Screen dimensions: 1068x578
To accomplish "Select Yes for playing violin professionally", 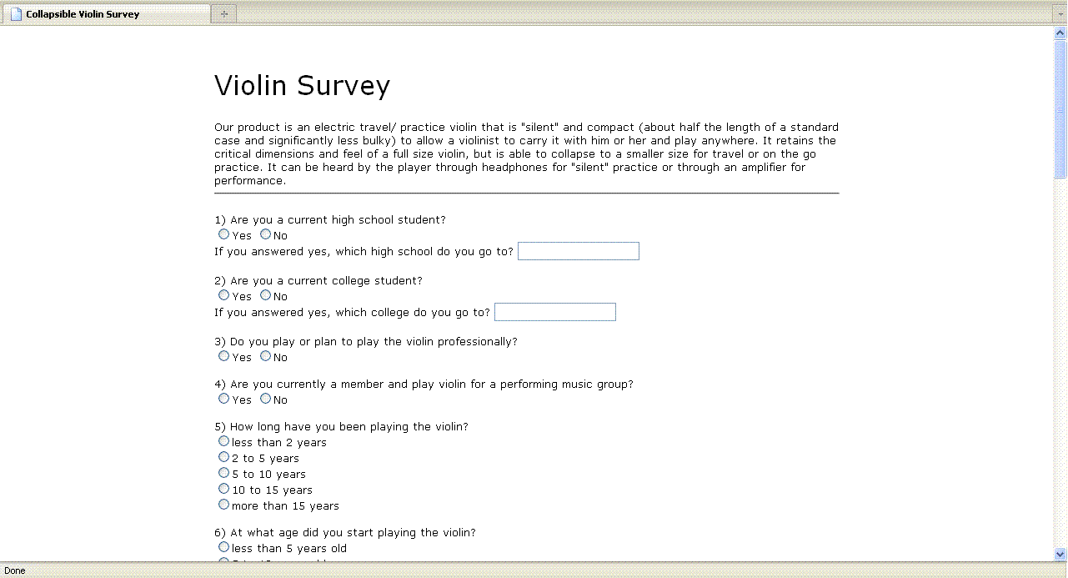I will click(223, 355).
